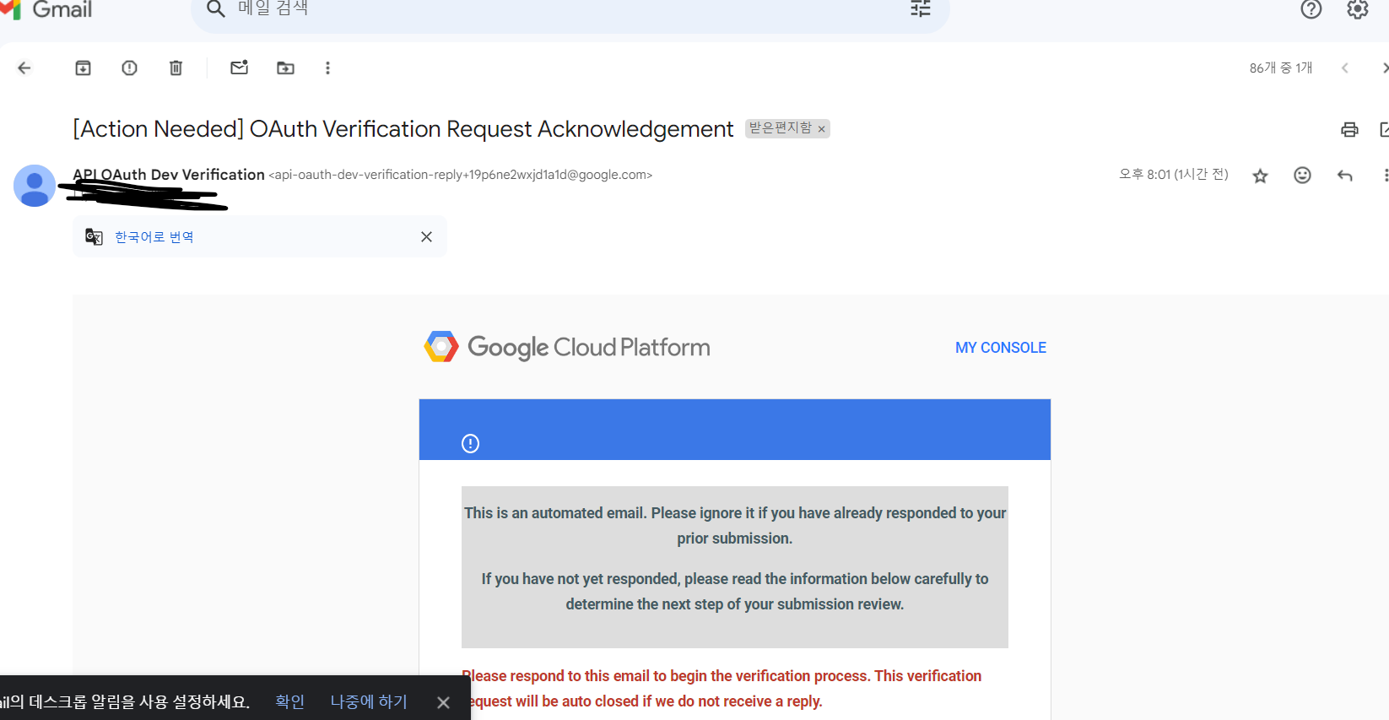Delete email with trash icon
The width and height of the screenshot is (1389, 720).
click(176, 68)
